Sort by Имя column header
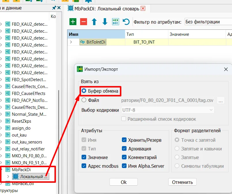This screenshot has width=232, height=194. [x=96, y=34]
